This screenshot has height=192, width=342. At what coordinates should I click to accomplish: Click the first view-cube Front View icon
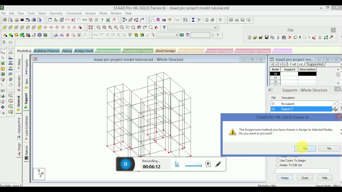(x=5, y=27)
